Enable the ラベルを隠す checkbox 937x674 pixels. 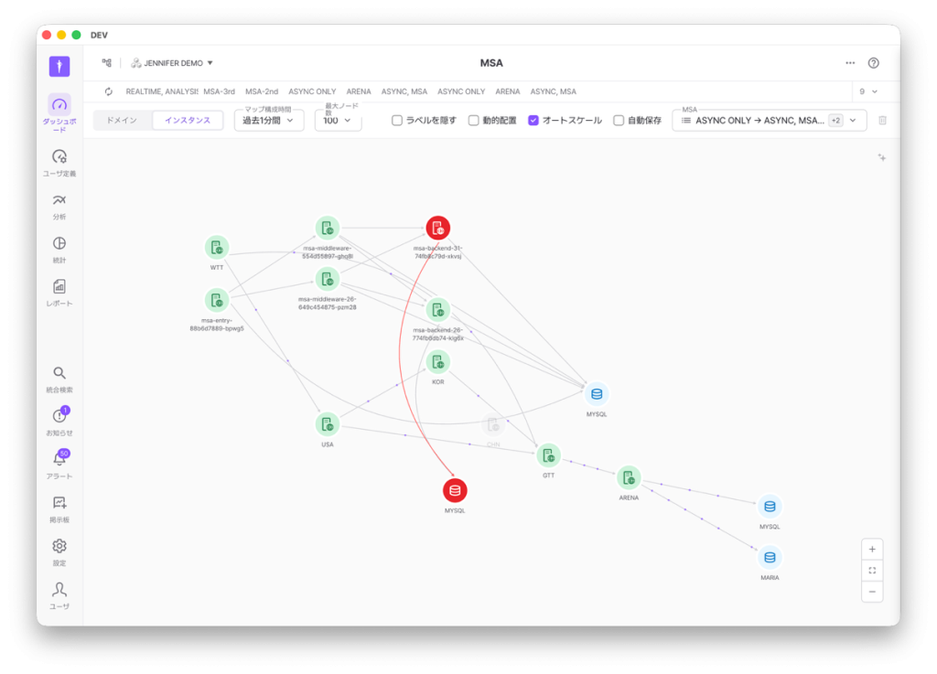click(x=397, y=120)
